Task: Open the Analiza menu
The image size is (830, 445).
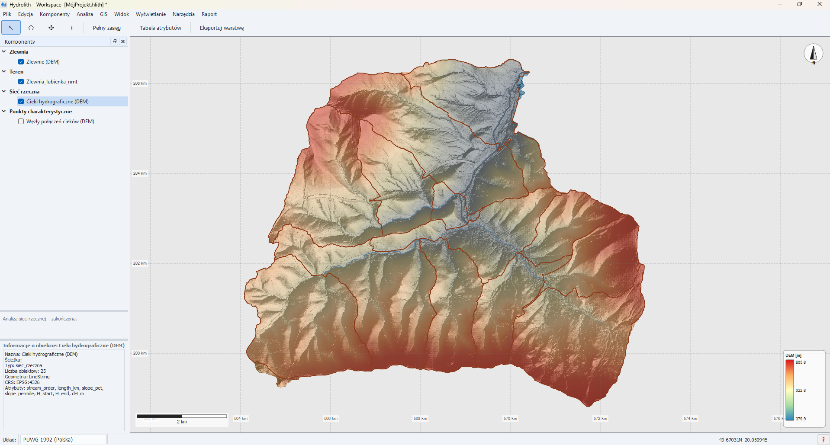Action: pyautogui.click(x=85, y=14)
